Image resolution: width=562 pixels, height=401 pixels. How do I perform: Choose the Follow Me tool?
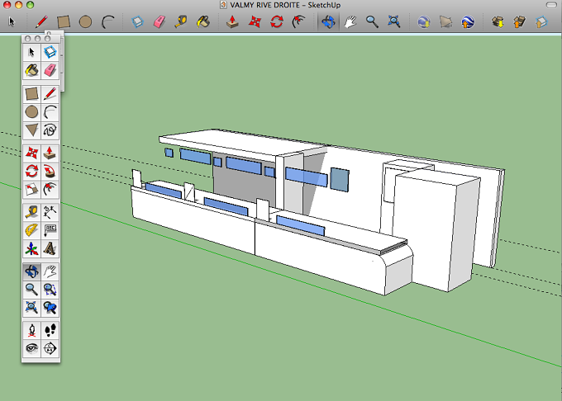[x=50, y=171]
